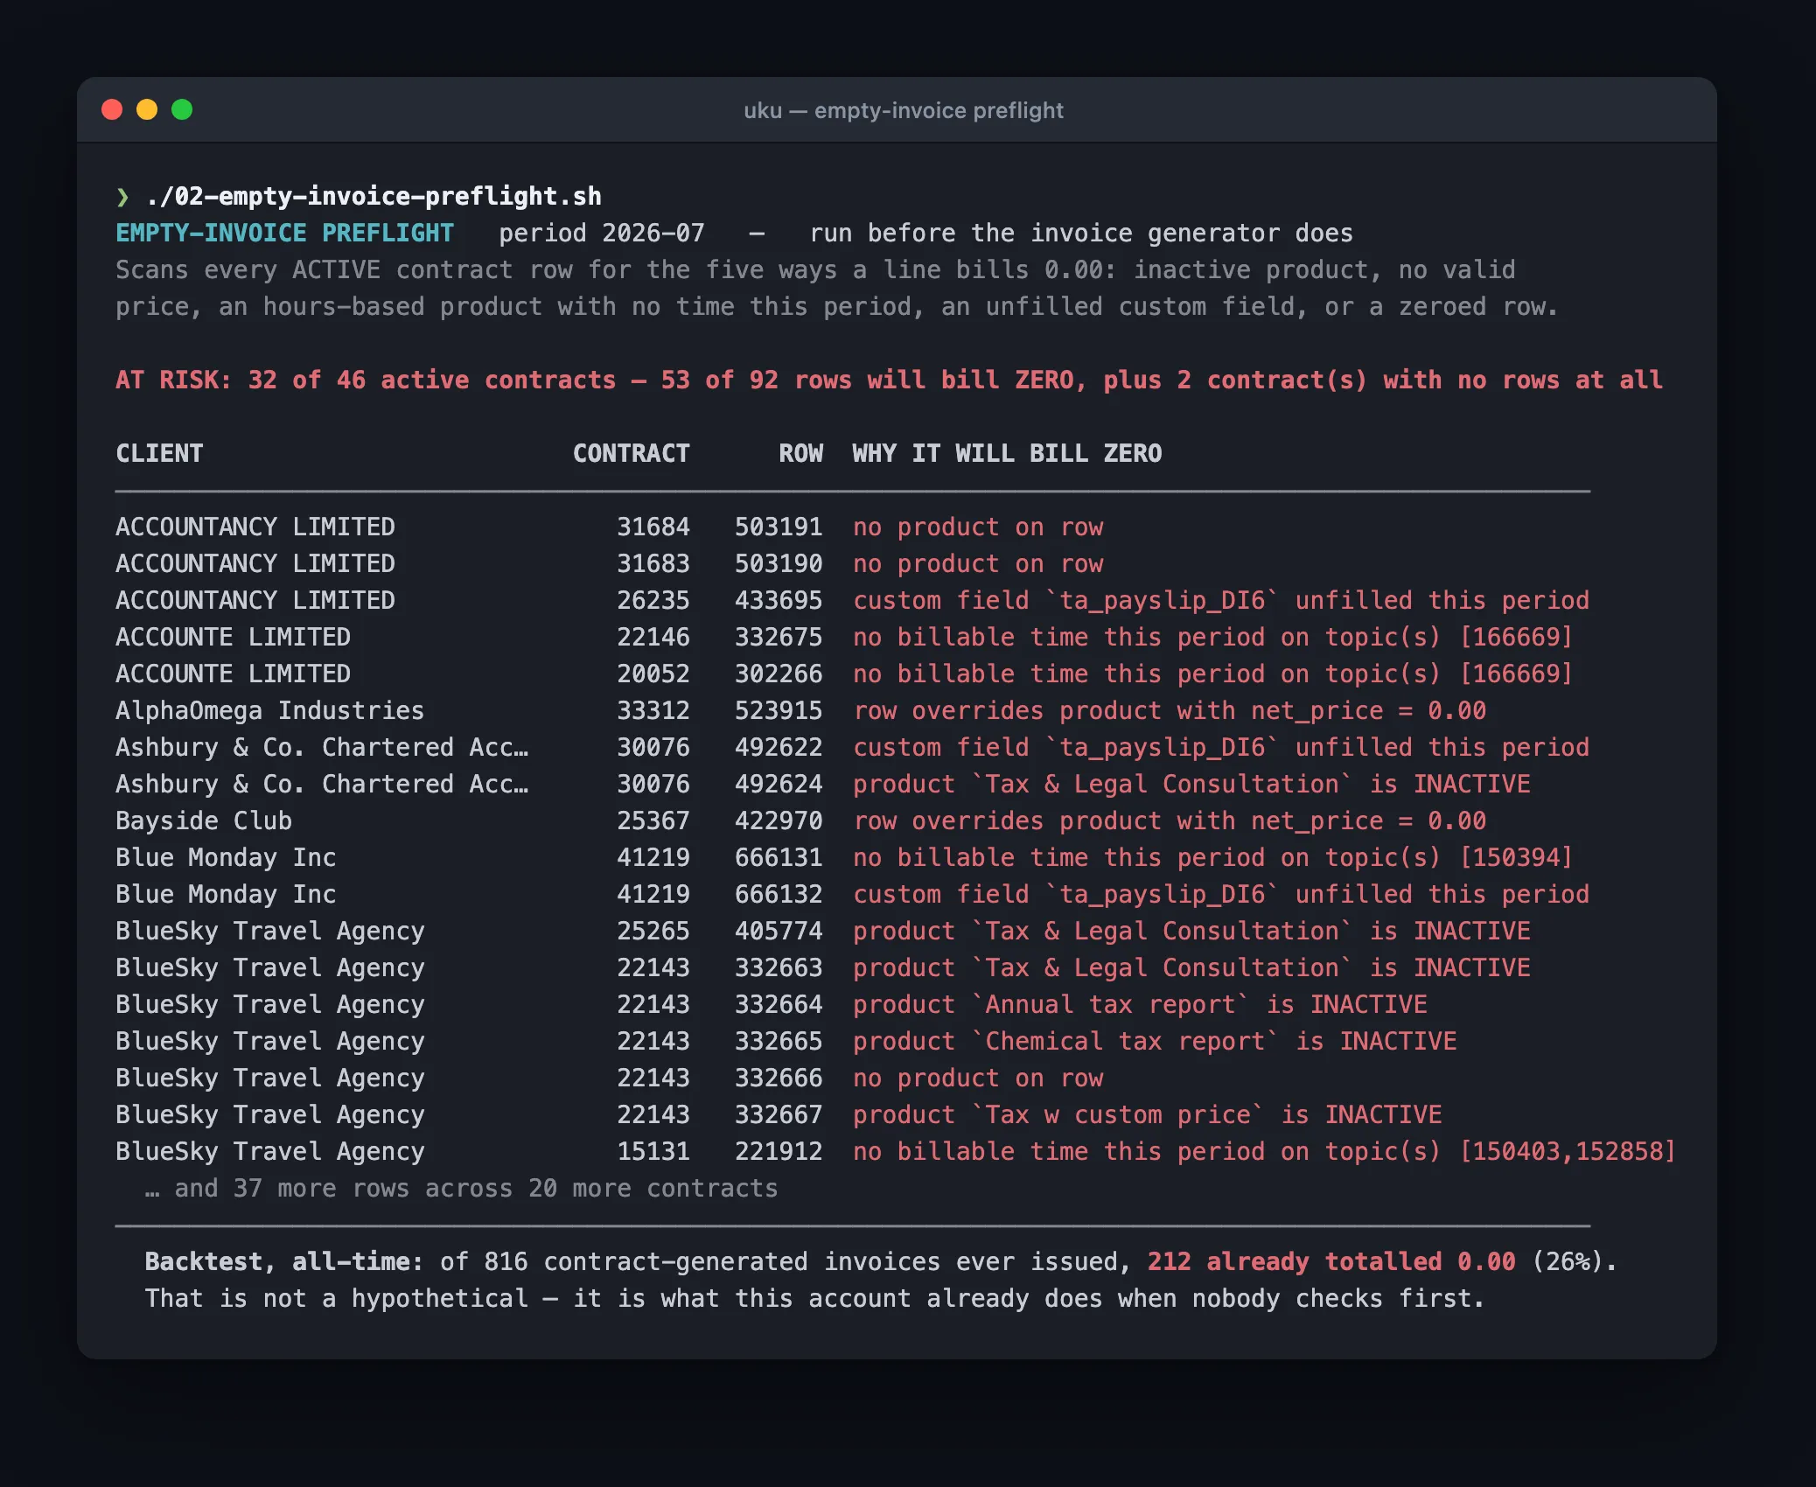This screenshot has width=1816, height=1487.
Task: Click the window title 'uku — empty-invoice preflight'
Action: tap(904, 110)
